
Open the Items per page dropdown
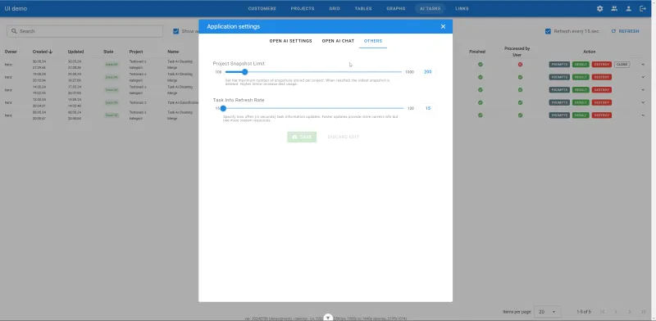[547, 312]
